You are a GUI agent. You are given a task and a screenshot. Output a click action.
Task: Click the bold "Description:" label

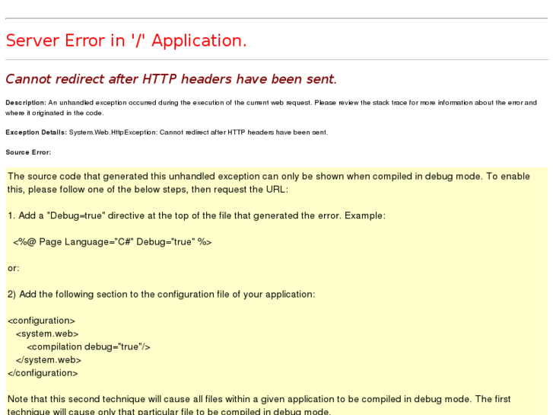click(26, 103)
